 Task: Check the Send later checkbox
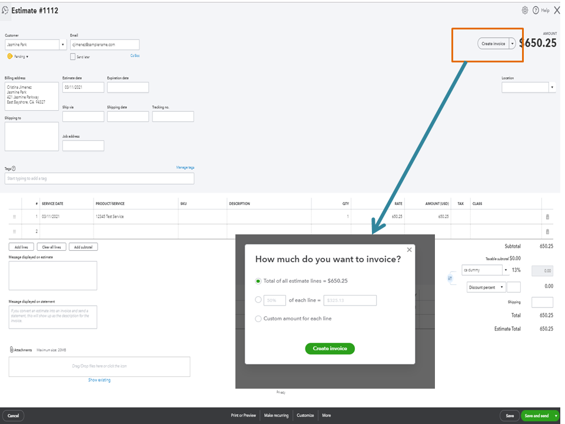point(72,57)
